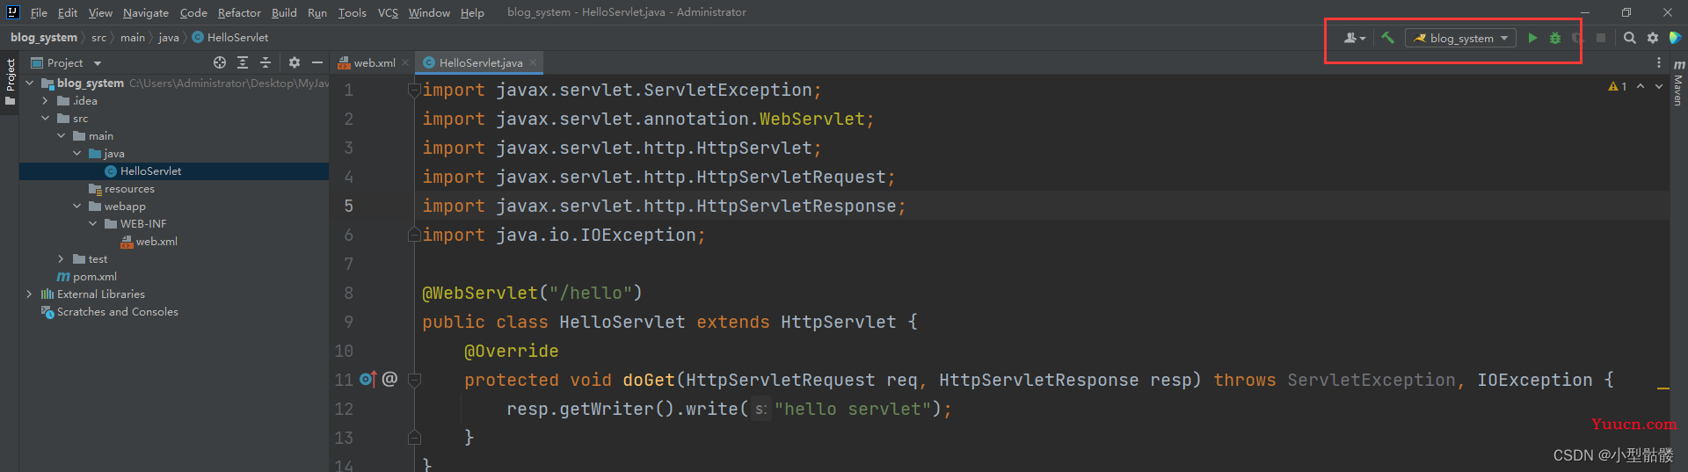Click java in the breadcrumb bar

point(168,37)
